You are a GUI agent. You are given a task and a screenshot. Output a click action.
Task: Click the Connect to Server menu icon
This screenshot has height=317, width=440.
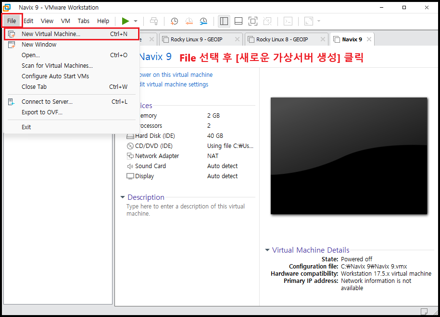(11, 102)
